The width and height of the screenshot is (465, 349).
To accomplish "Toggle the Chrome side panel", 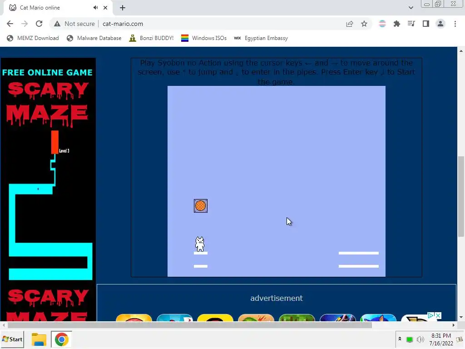I will [x=426, y=24].
